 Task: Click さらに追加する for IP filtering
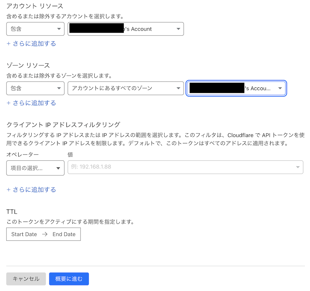31,190
